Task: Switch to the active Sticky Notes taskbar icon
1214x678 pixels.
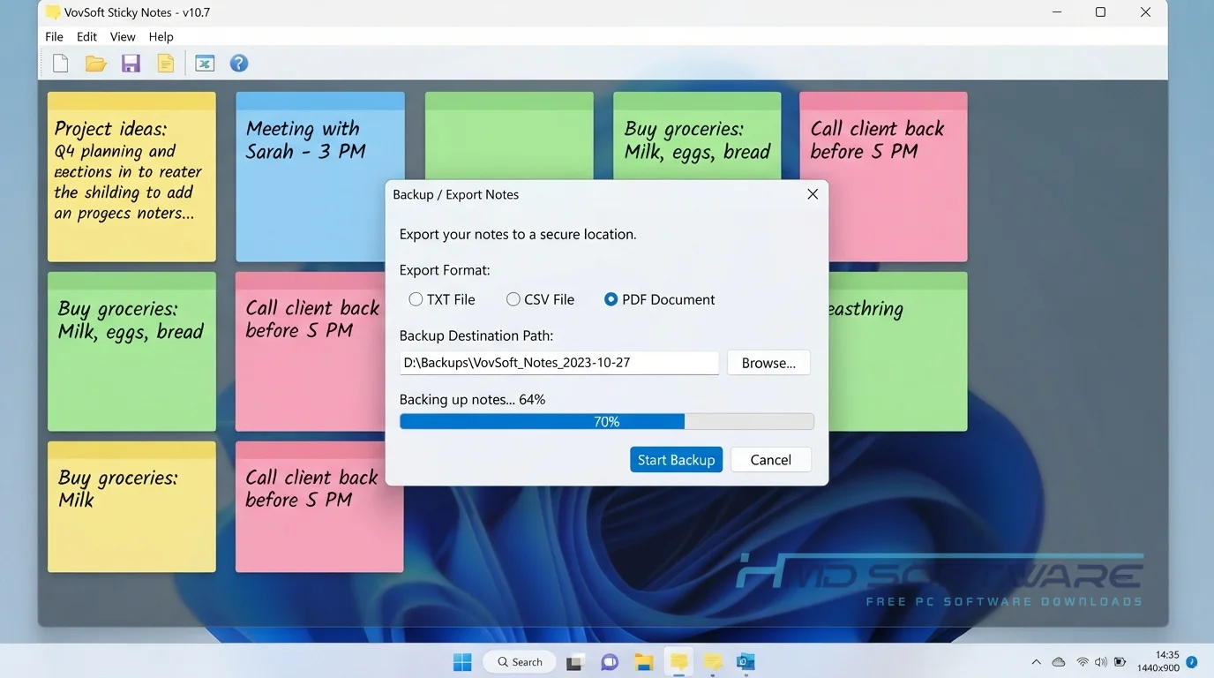Action: pos(678,661)
